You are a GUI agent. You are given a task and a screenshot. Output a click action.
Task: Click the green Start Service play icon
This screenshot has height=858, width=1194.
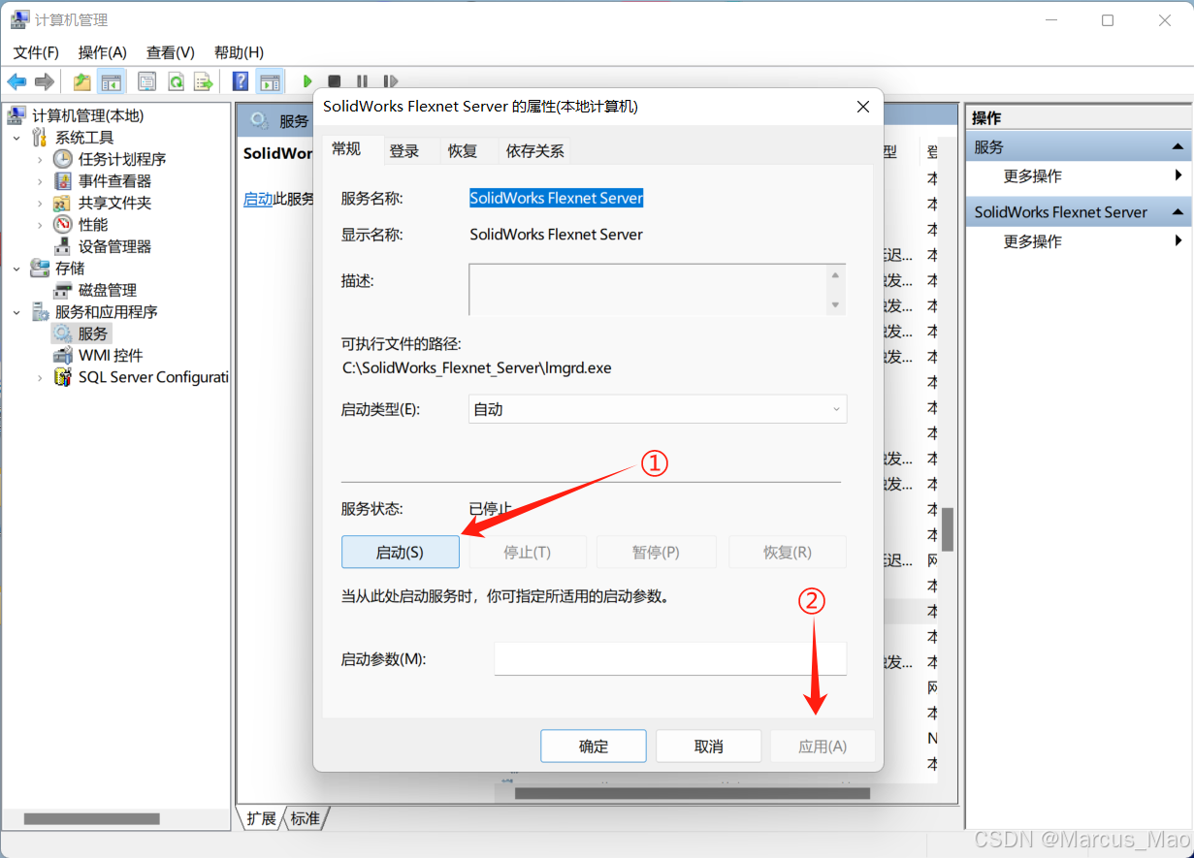point(307,81)
